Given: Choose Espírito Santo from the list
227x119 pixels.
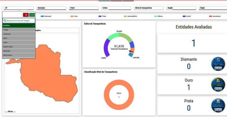Looking at the screenshot, I should [x=19, y=47].
